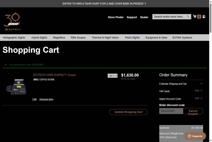Image resolution: width=212 pixels, height=142 pixels.
Task: Click the $815.00 each price text
Action: [x=128, y=79]
